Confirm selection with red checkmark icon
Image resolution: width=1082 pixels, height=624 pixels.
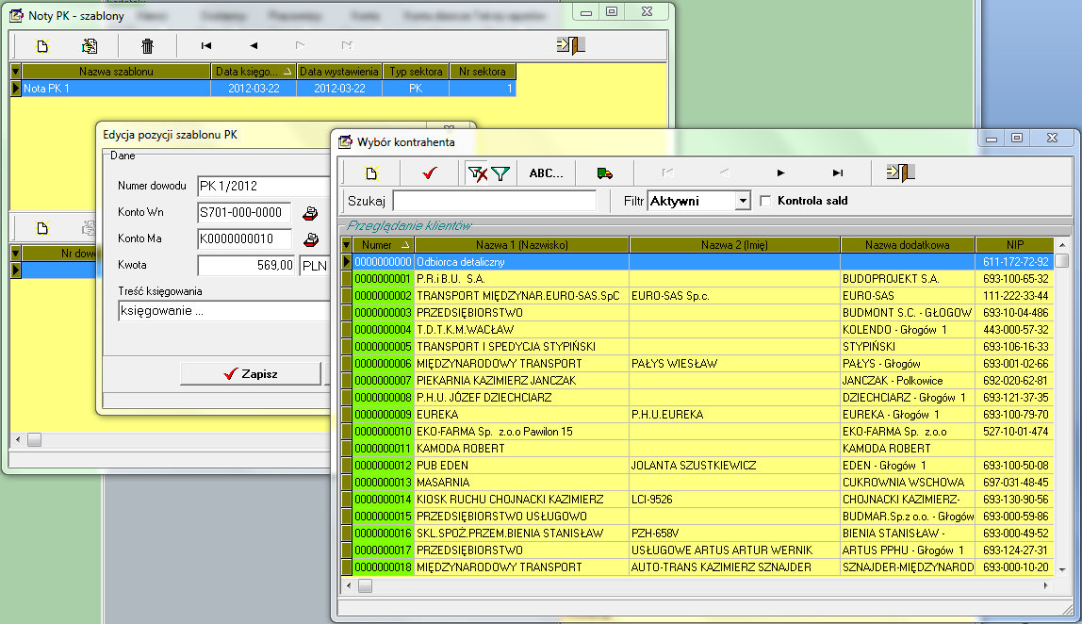click(x=430, y=173)
